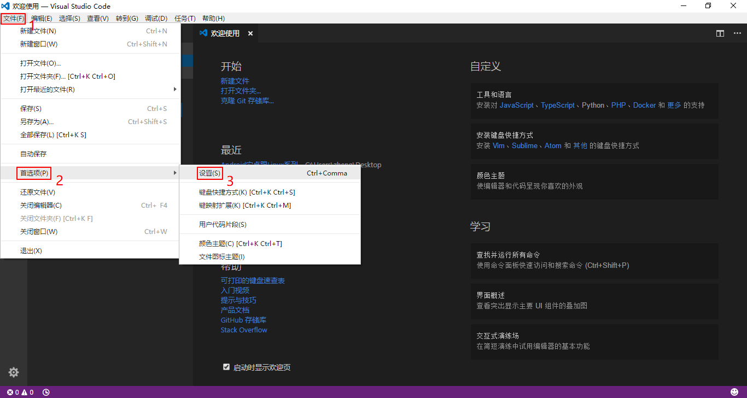Image resolution: width=747 pixels, height=398 pixels.
Task: Click the gear Manage icon in activity bar
Action: pyautogui.click(x=14, y=372)
